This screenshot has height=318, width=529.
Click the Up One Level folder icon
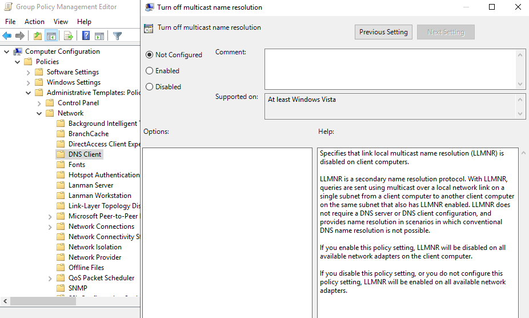tap(38, 36)
